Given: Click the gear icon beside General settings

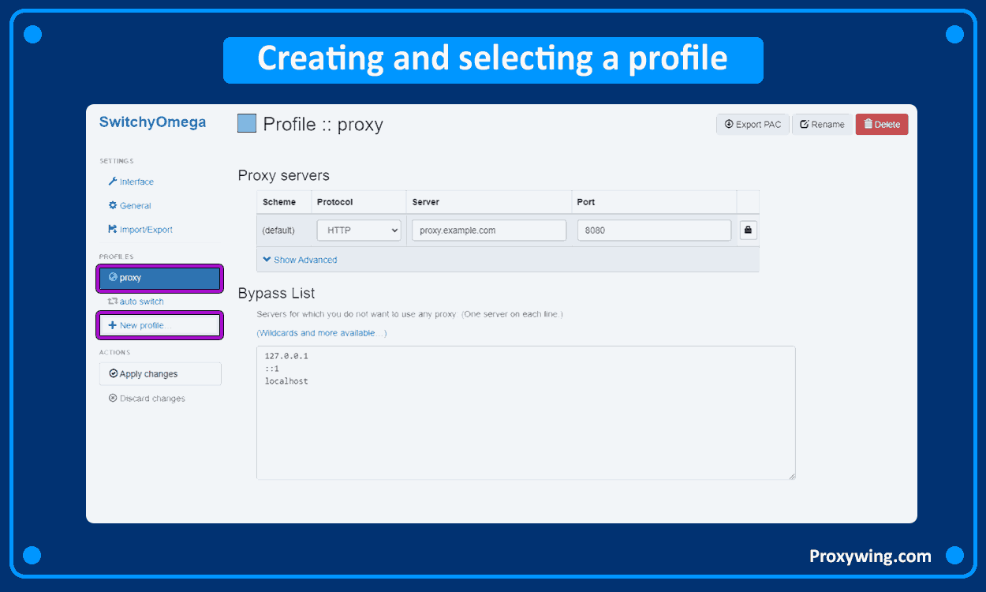Looking at the screenshot, I should [x=112, y=205].
